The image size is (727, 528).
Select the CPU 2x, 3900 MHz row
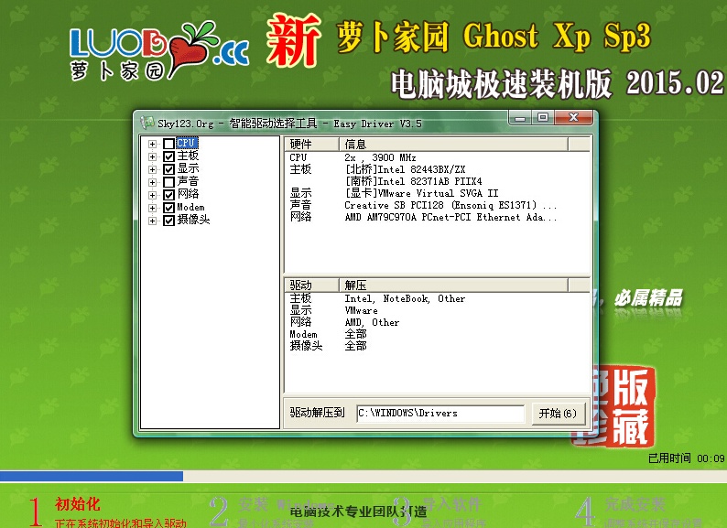coord(437,157)
